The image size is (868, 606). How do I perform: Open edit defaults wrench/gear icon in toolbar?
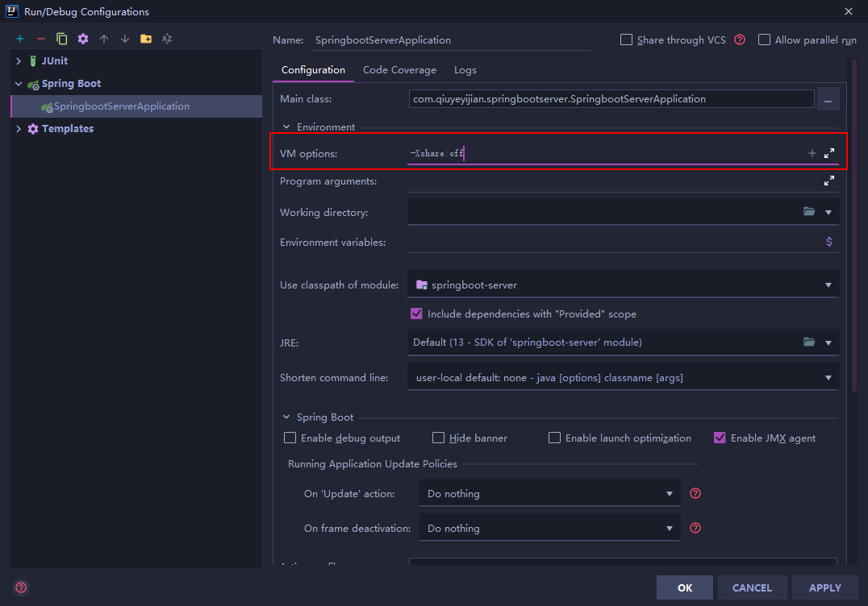[83, 39]
